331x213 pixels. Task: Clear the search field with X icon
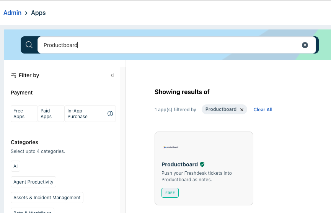click(305, 45)
